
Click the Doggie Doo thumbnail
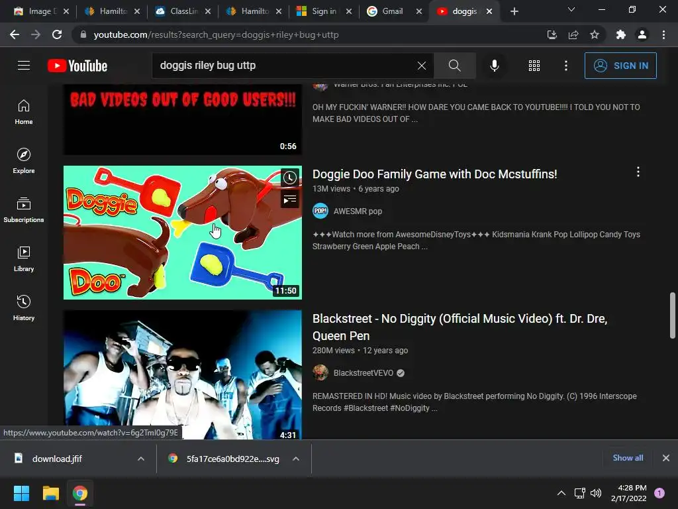(183, 233)
